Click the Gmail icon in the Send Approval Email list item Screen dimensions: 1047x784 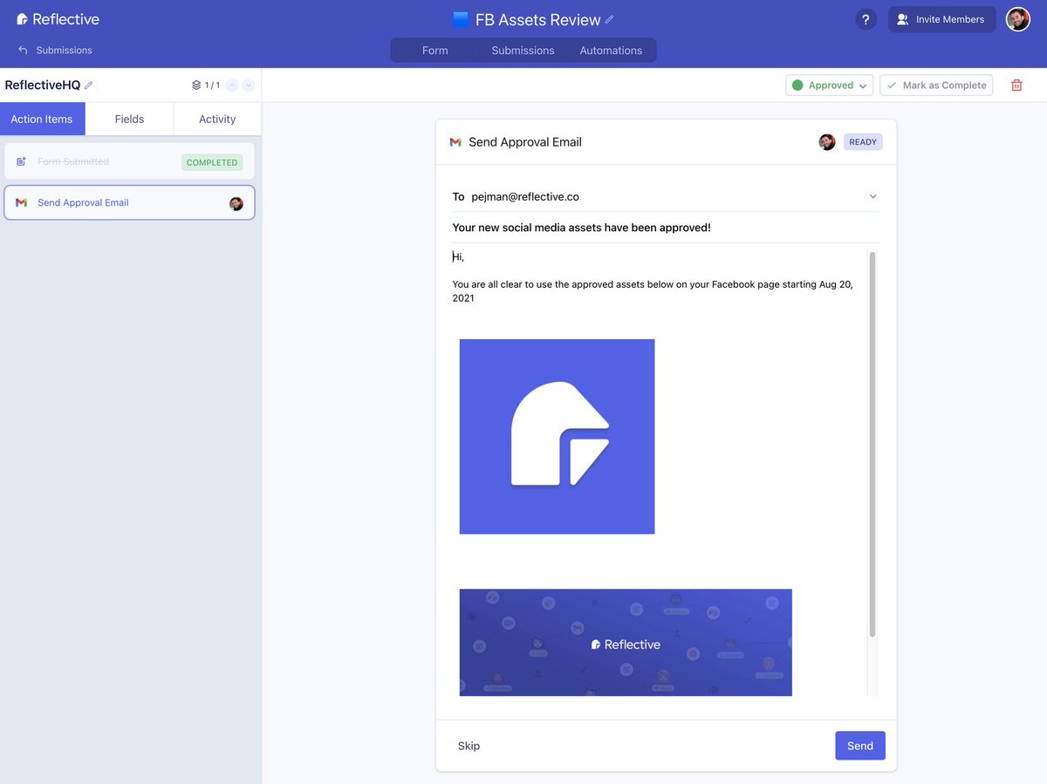pyautogui.click(x=21, y=202)
